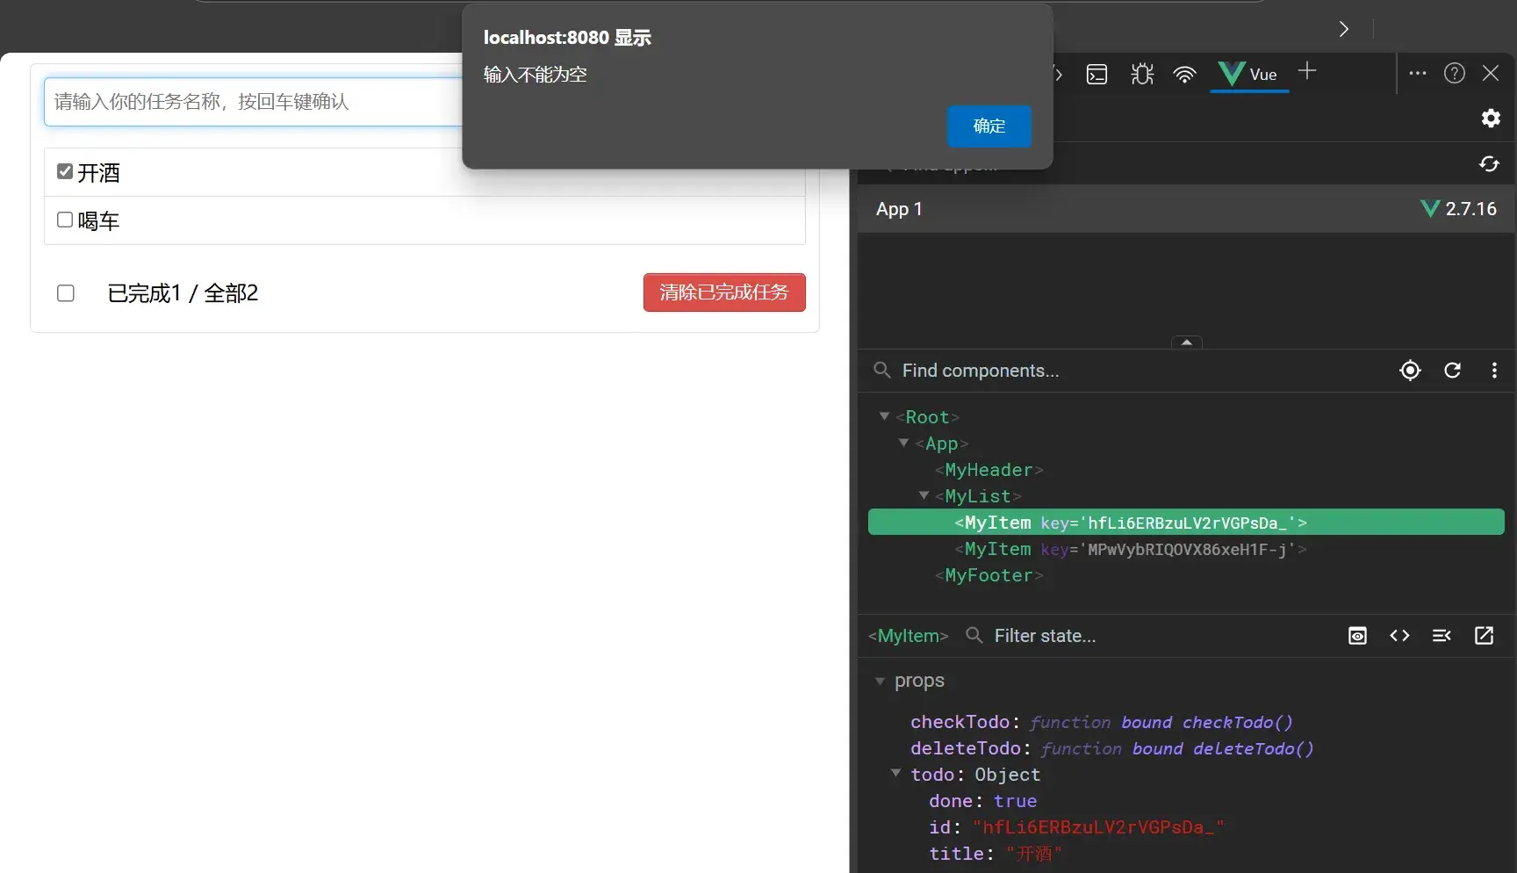Collapse the apps pane with the up arrow
This screenshot has height=873, width=1517.
(x=1187, y=343)
